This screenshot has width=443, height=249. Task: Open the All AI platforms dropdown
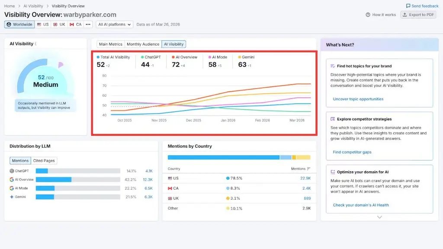pos(114,25)
